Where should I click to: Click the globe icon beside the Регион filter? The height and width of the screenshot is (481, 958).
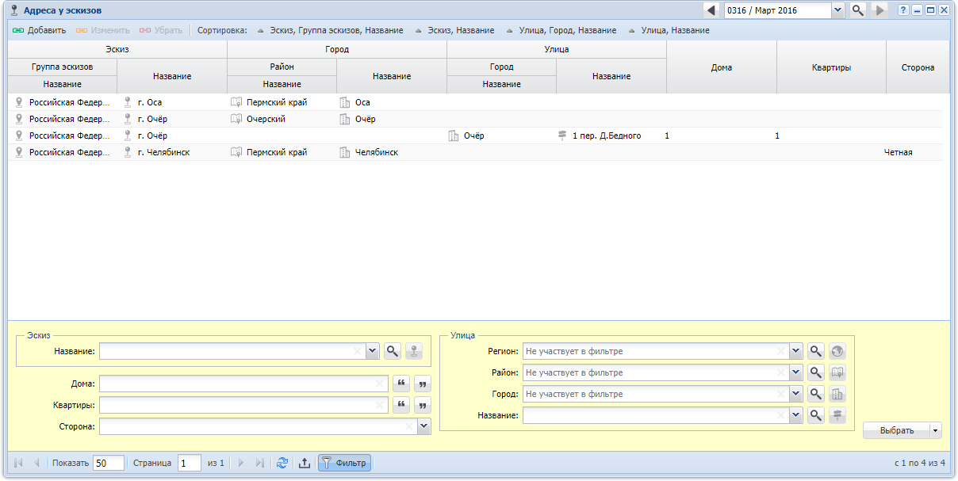tap(837, 351)
